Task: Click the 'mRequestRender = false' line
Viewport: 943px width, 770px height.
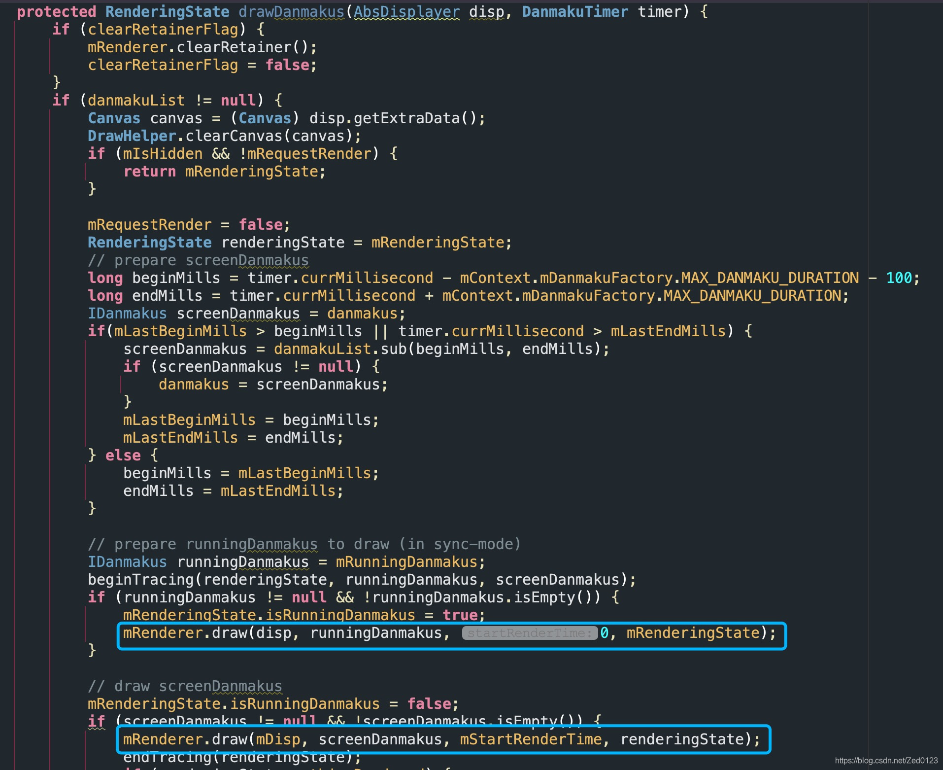Action: (x=189, y=225)
